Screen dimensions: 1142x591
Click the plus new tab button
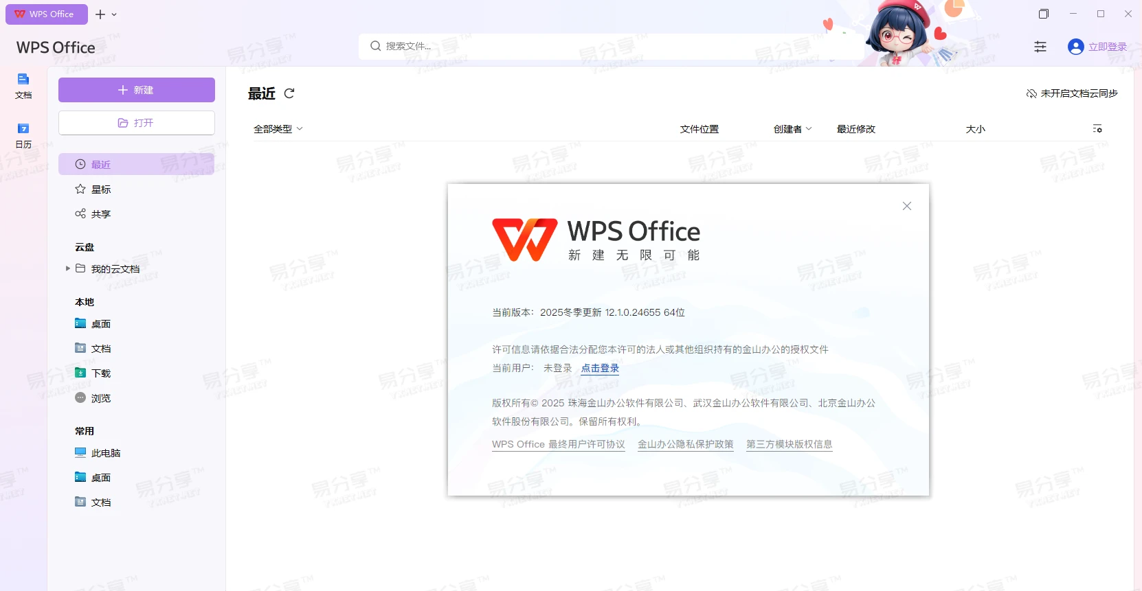[100, 14]
